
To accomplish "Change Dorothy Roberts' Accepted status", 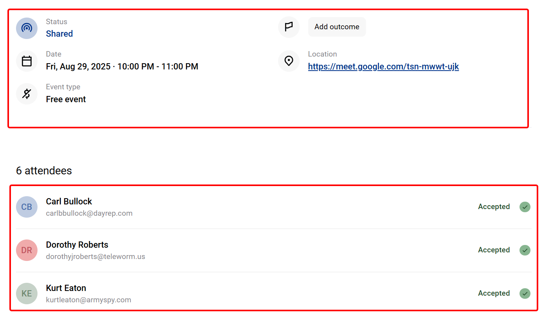I will pyautogui.click(x=494, y=250).
